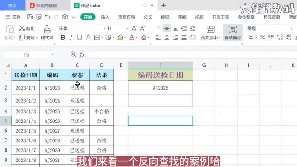Toggle Bold formatting
The width and height of the screenshot is (297, 167).
click(63, 38)
